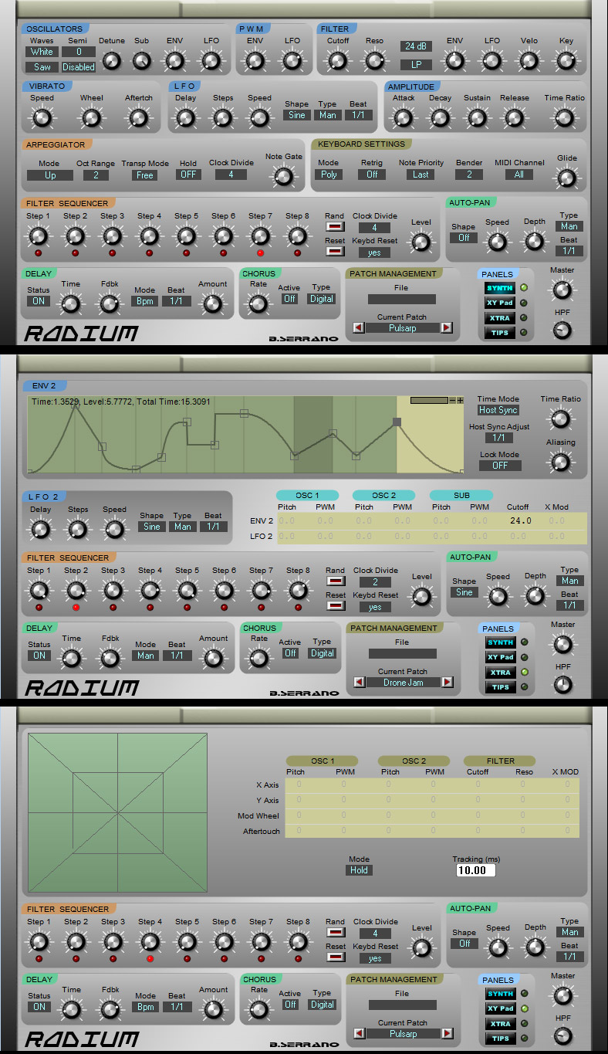Click the ENV 2 zoom-out minus button
Image resolution: width=608 pixels, height=1054 pixels.
(453, 400)
